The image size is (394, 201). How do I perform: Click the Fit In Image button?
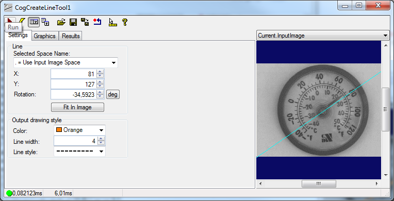pos(77,107)
